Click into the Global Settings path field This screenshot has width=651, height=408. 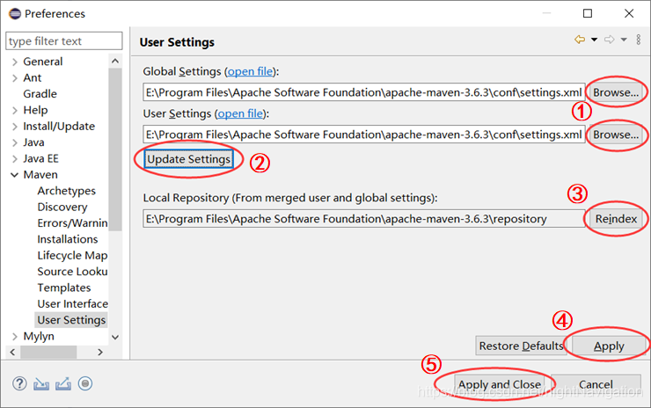(363, 92)
